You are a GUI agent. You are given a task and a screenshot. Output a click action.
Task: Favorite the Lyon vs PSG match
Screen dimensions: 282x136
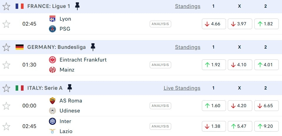tap(6, 24)
